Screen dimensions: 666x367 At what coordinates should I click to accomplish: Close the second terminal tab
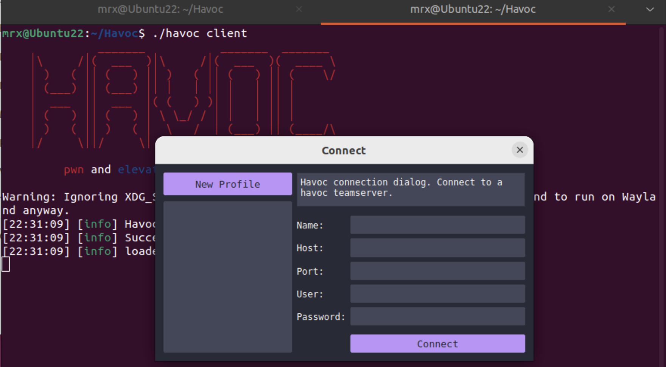click(612, 9)
